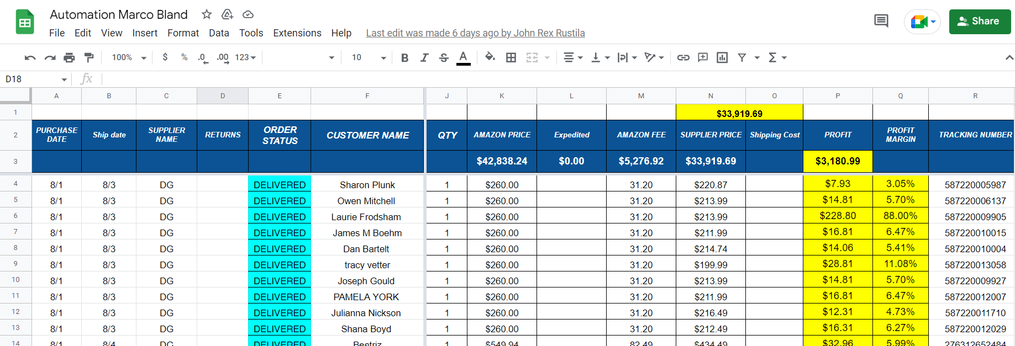
Task: Open the filter views dropdown arrow
Action: point(757,57)
